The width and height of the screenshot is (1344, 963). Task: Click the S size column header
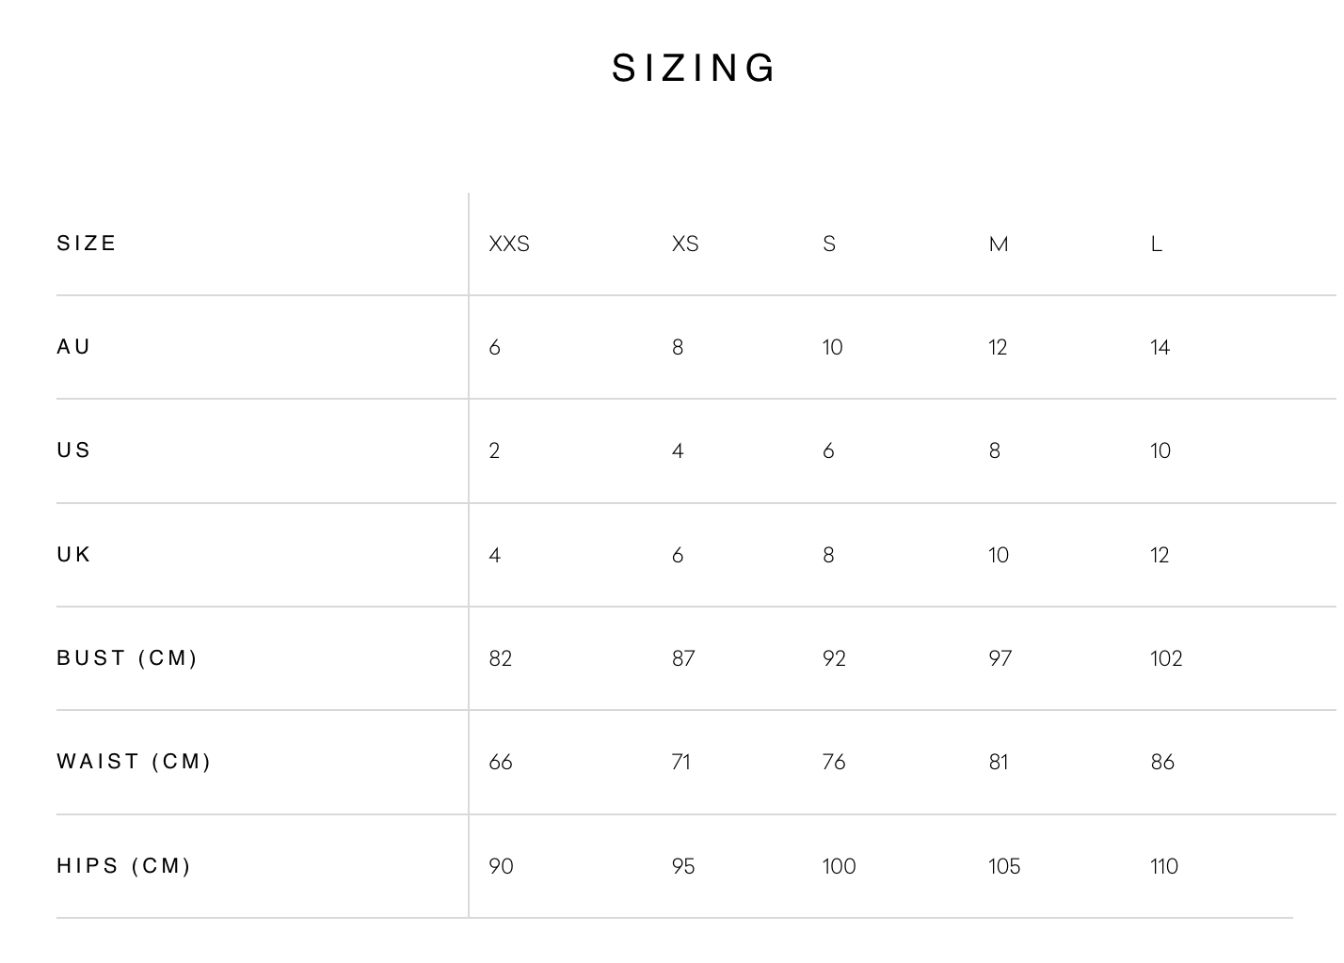click(829, 245)
